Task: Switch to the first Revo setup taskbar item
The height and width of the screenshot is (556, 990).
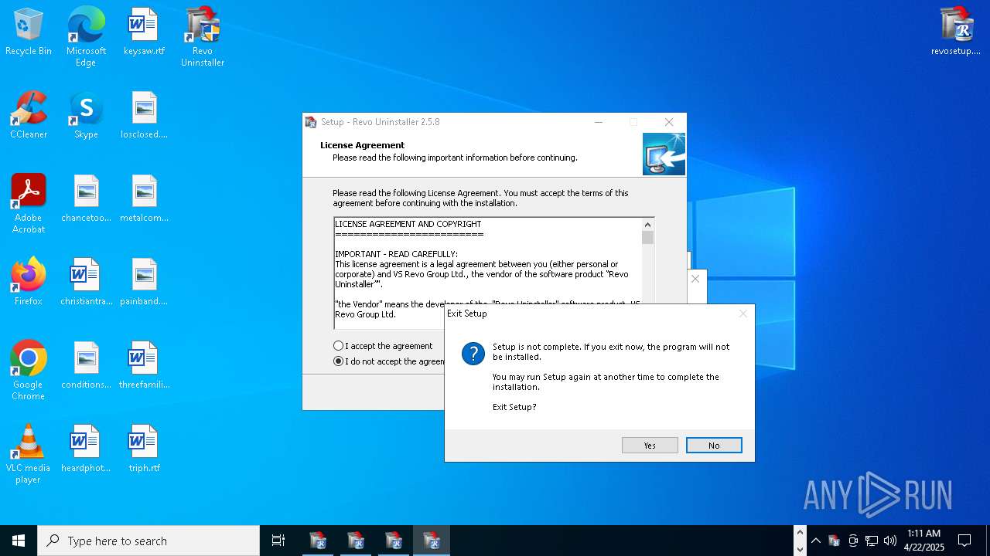Action: (317, 541)
